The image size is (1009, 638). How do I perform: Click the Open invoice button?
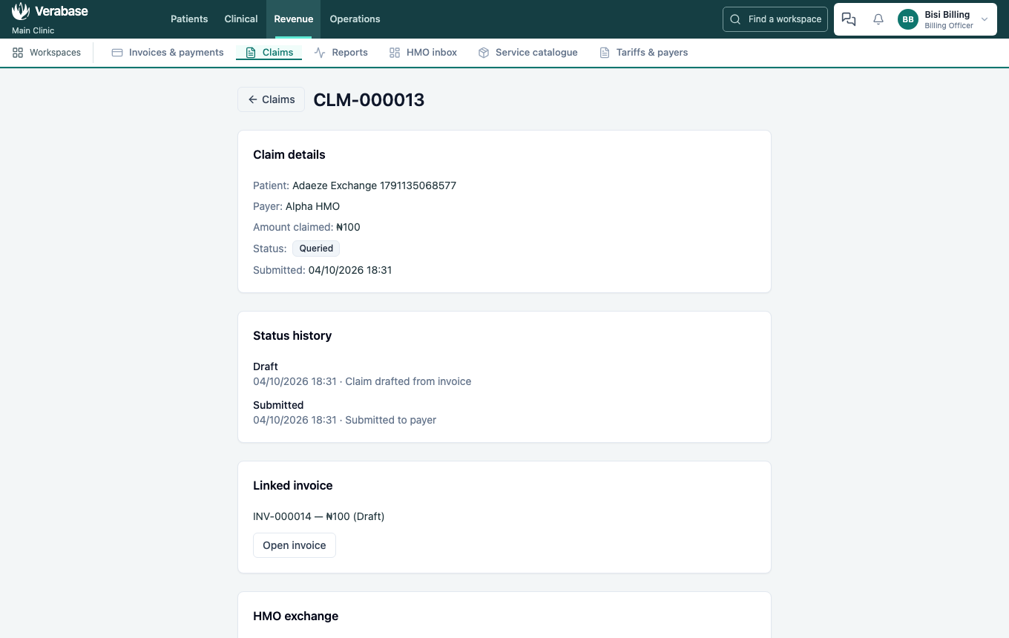click(x=295, y=545)
